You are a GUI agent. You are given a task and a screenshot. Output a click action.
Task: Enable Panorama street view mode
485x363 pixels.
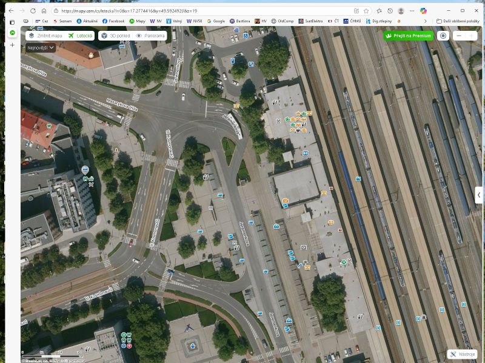click(x=150, y=36)
